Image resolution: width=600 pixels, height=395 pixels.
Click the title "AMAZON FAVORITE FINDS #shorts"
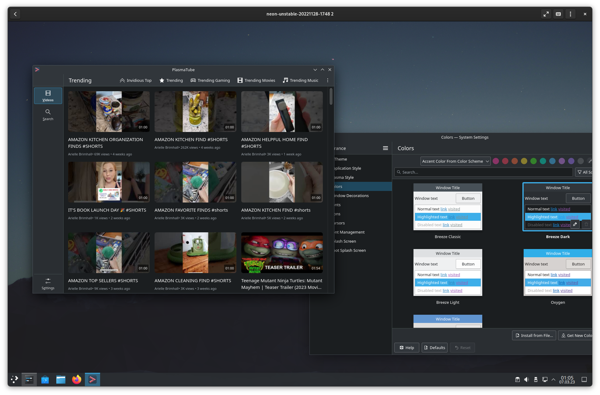pyautogui.click(x=191, y=210)
